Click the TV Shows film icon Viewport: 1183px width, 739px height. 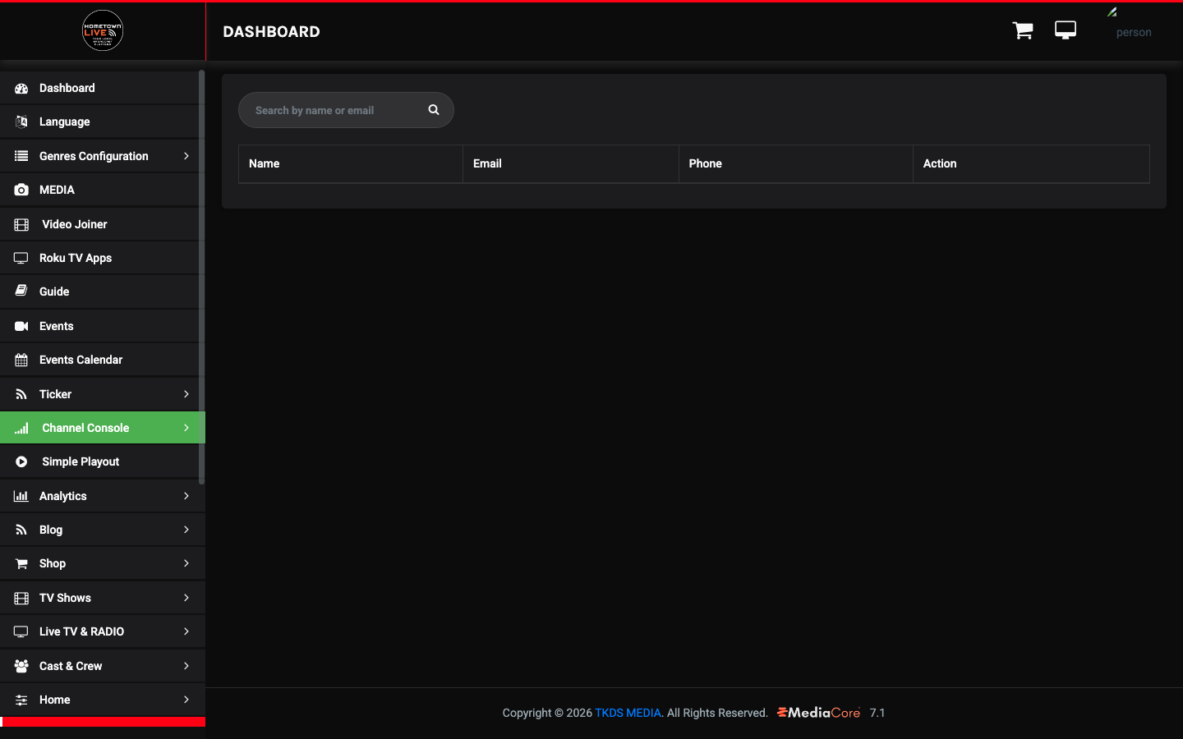21,598
